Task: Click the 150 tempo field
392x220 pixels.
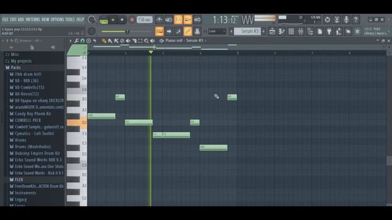Action: 145,20
